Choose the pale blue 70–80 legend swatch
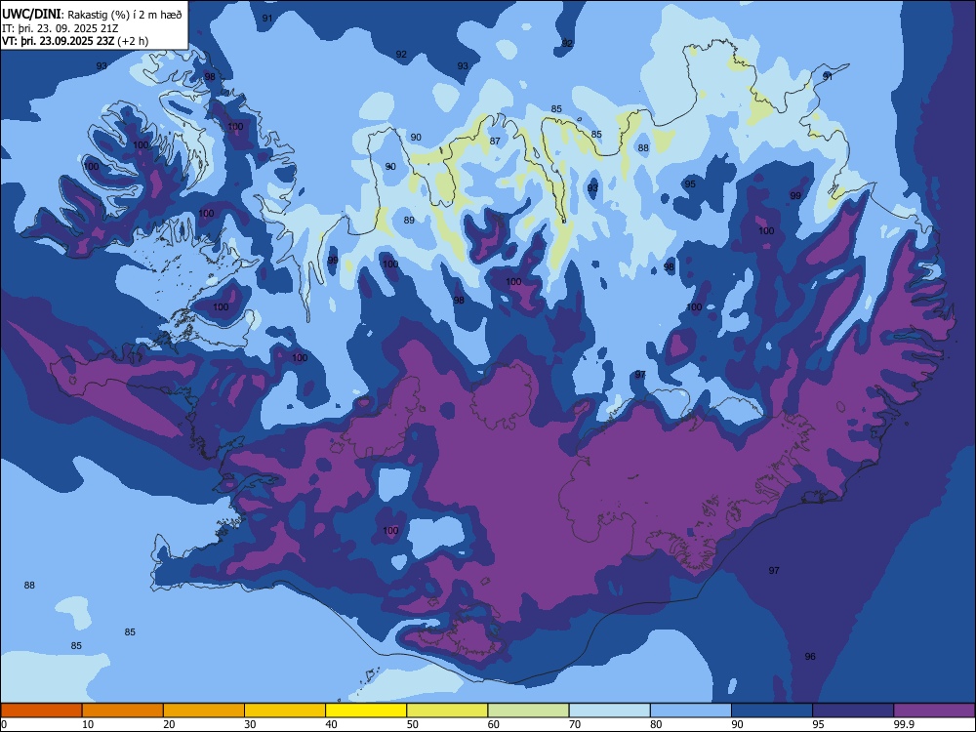 coord(610,711)
